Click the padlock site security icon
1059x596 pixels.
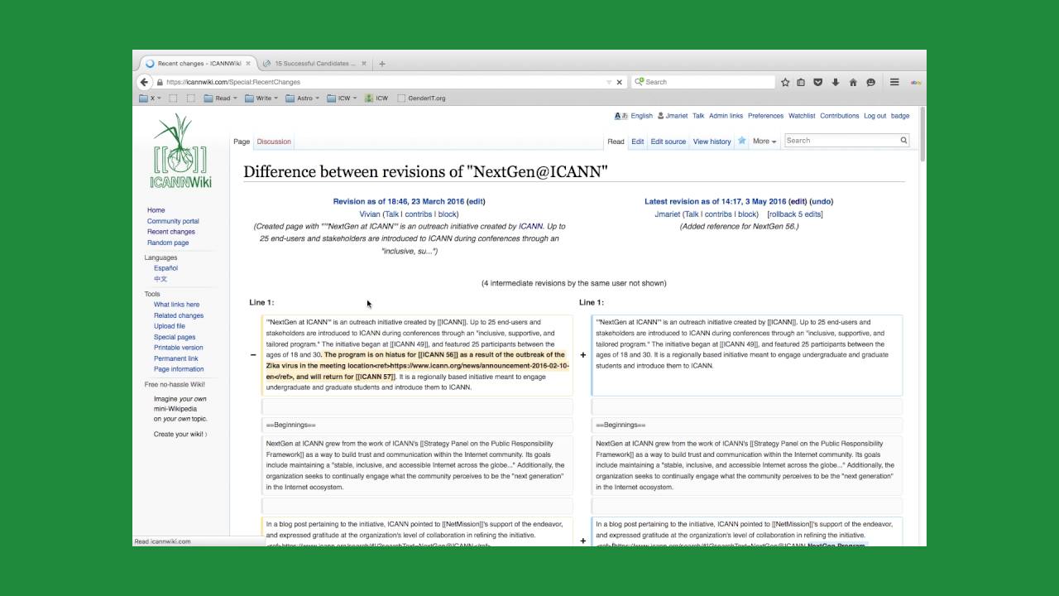coord(160,82)
